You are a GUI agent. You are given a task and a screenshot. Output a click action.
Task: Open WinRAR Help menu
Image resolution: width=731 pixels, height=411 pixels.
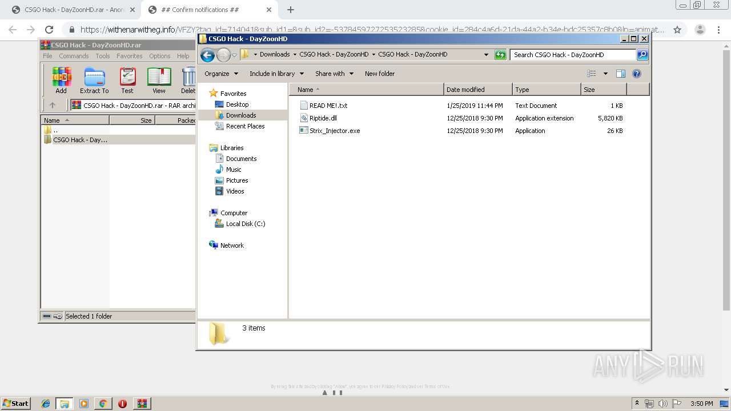pyautogui.click(x=183, y=56)
